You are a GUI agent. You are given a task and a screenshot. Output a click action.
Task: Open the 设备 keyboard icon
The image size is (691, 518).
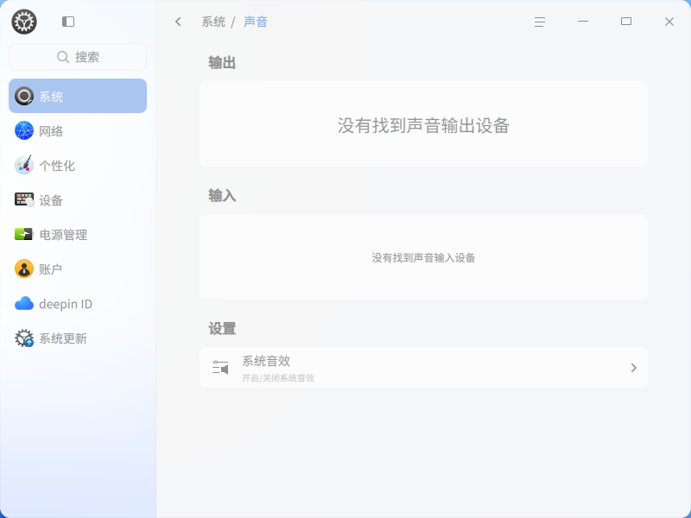click(24, 199)
